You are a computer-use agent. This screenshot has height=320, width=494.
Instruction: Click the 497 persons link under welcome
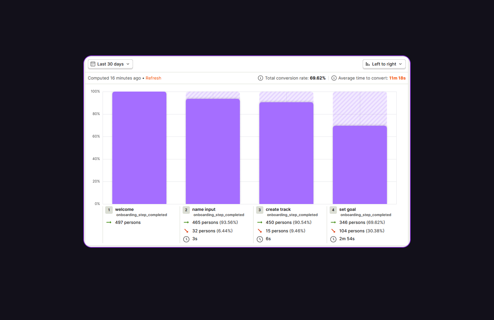point(128,223)
